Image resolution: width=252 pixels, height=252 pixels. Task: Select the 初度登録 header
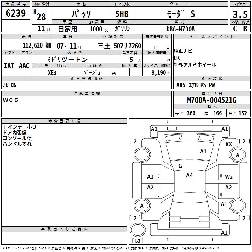point(42,4)
